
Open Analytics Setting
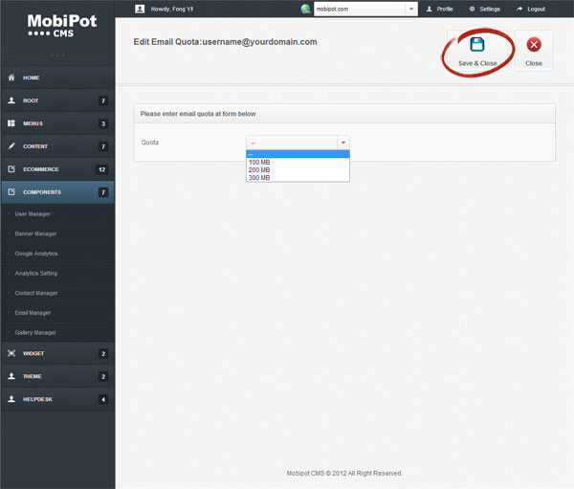coord(36,274)
